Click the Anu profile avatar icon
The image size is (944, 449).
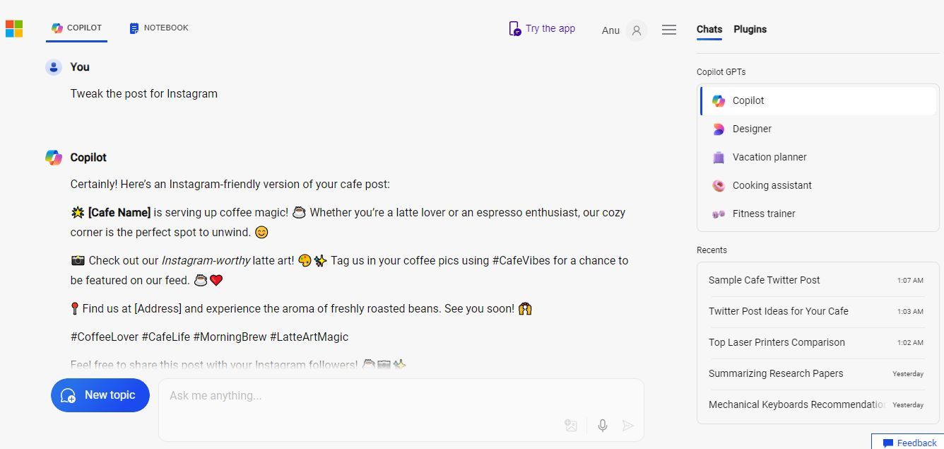click(637, 30)
